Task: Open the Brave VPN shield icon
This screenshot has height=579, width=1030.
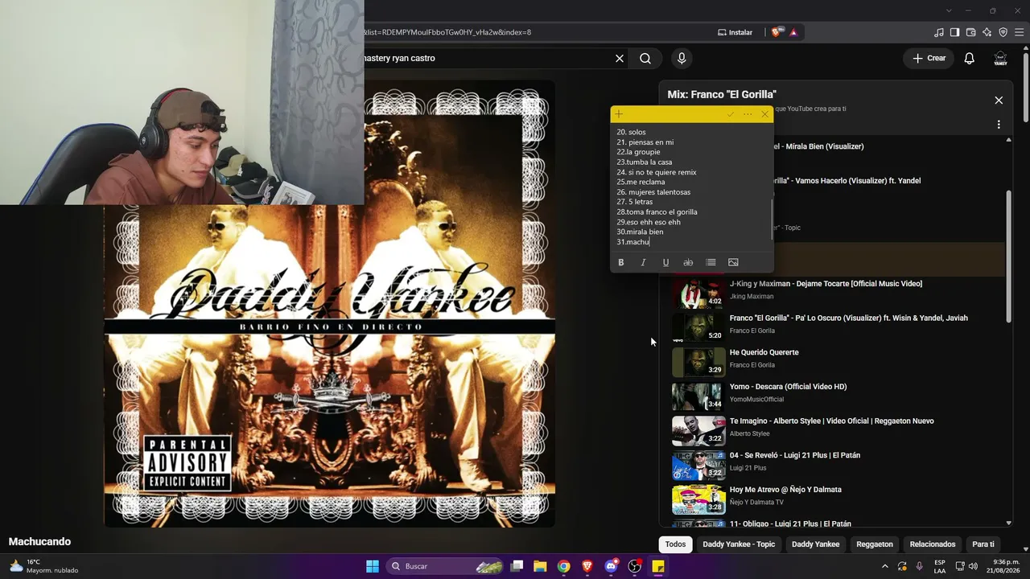Action: 1003,32
